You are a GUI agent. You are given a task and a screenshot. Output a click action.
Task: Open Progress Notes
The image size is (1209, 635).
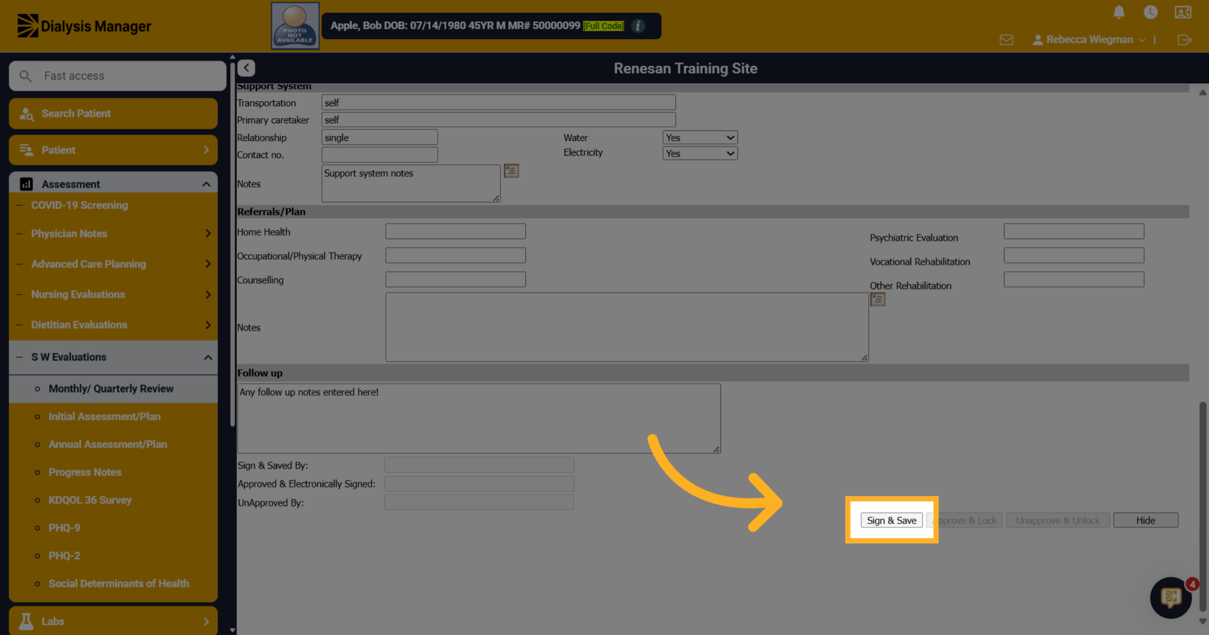point(85,472)
